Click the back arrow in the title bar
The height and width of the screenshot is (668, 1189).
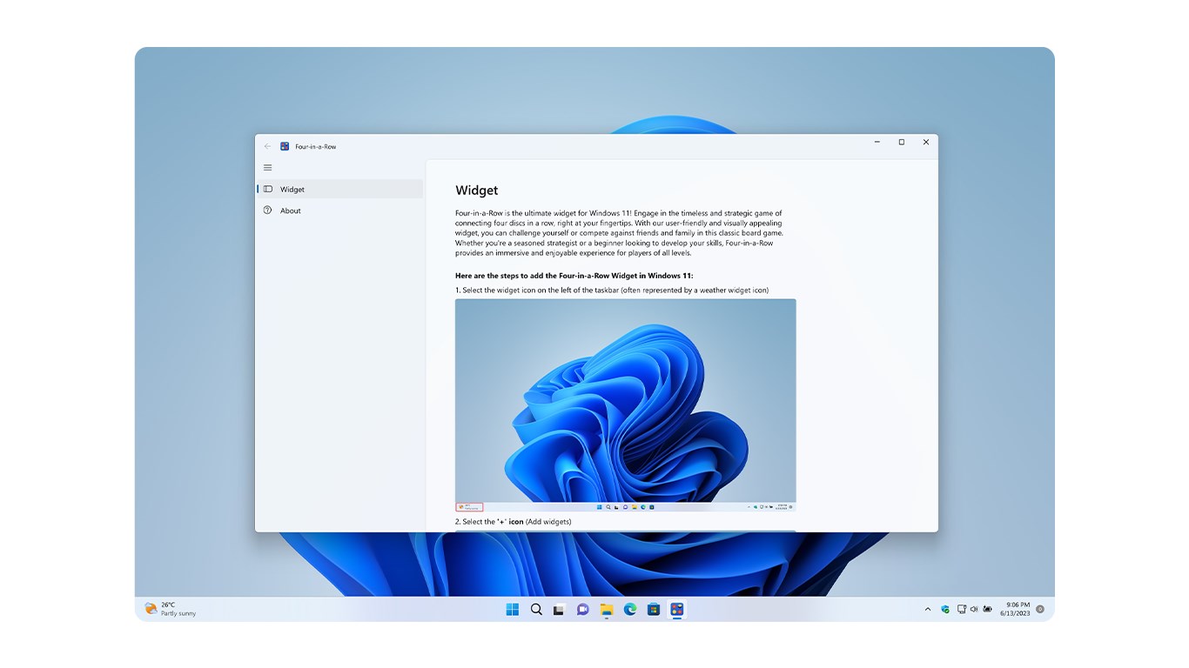[x=267, y=146]
